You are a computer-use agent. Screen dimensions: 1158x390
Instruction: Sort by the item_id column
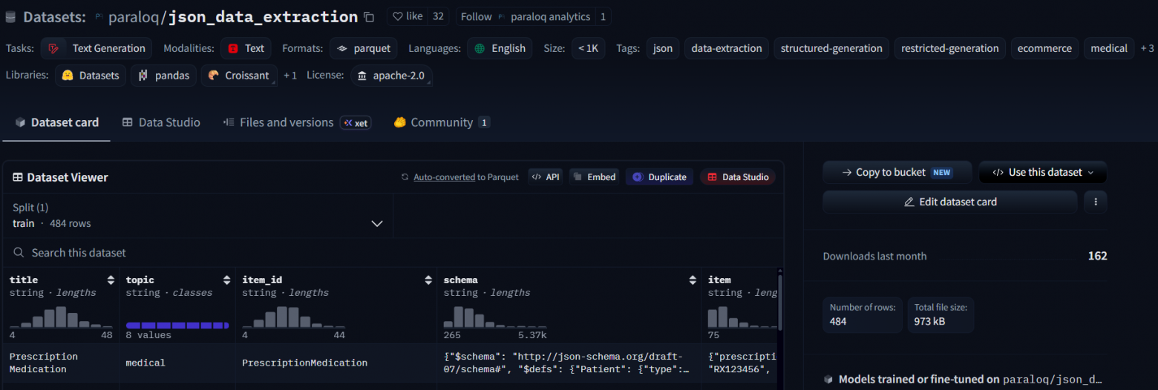coord(428,280)
